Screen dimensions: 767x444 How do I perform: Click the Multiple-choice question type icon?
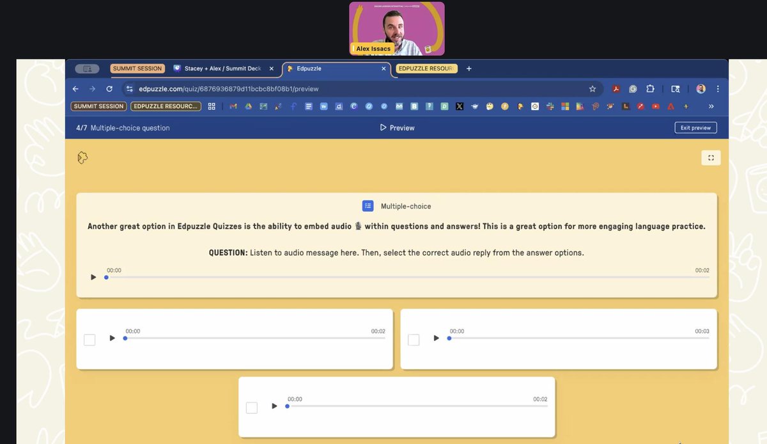[x=368, y=206]
